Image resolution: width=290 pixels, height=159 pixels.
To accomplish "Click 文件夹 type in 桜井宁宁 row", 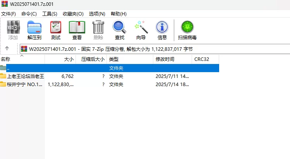I will 116,85.
